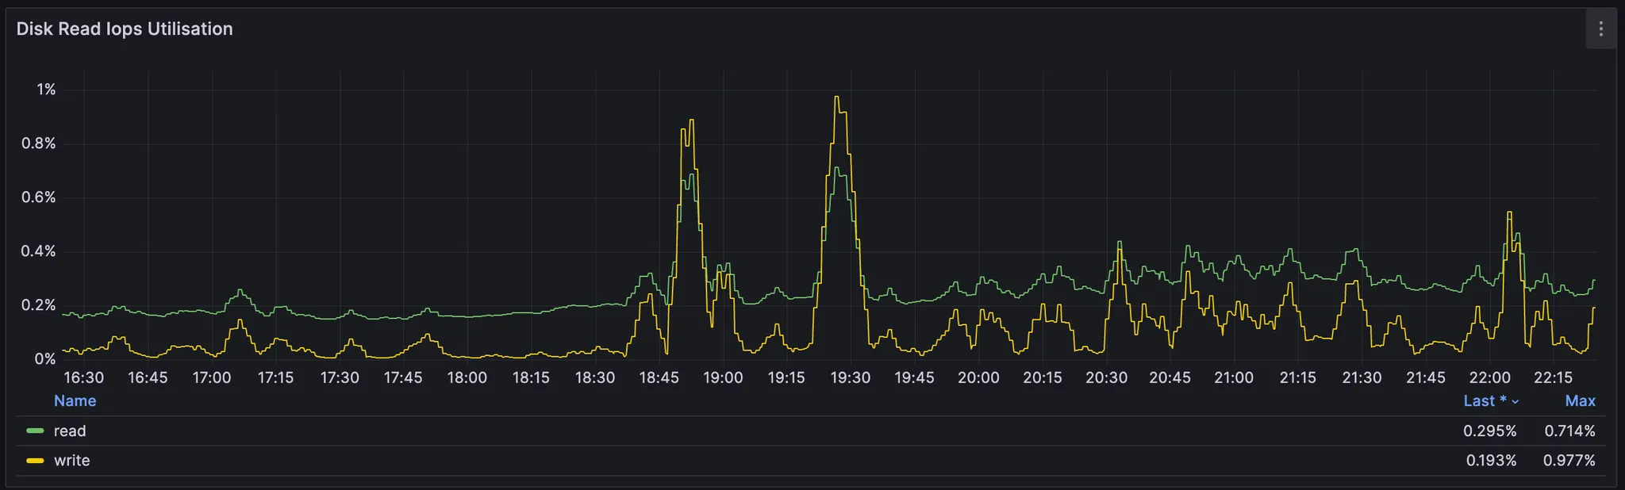Click the 18:30 time axis label

(x=595, y=378)
